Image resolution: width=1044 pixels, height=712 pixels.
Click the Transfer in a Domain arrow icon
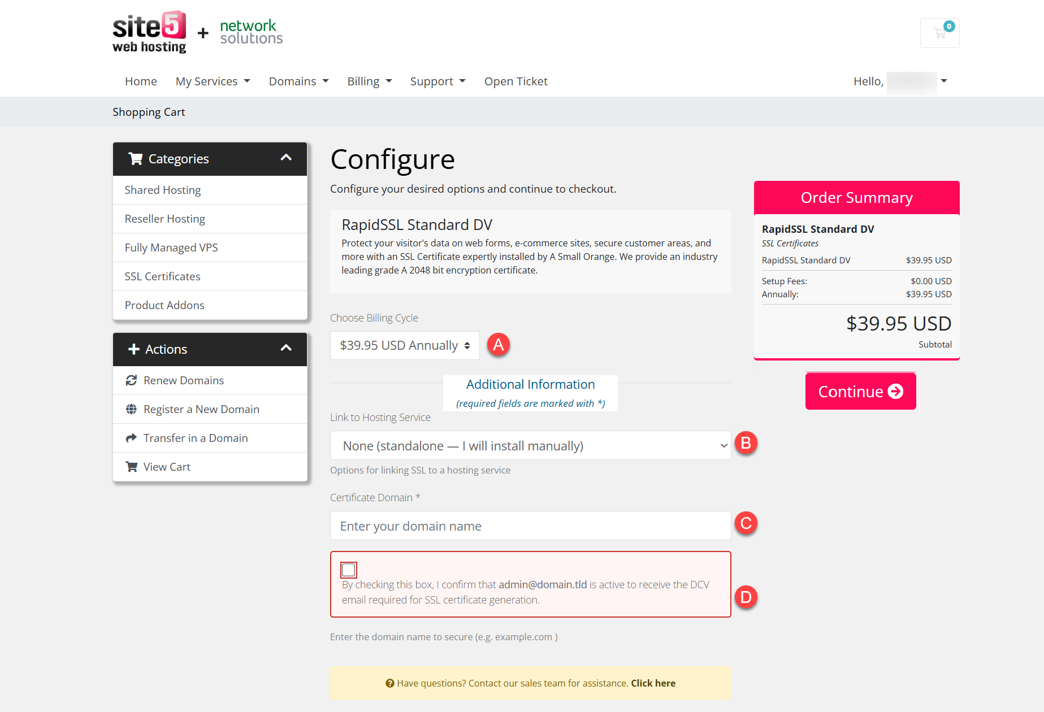click(131, 438)
